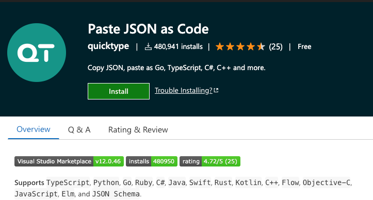This screenshot has height=200, width=373.
Task: Click the (25) review count
Action: (275, 46)
